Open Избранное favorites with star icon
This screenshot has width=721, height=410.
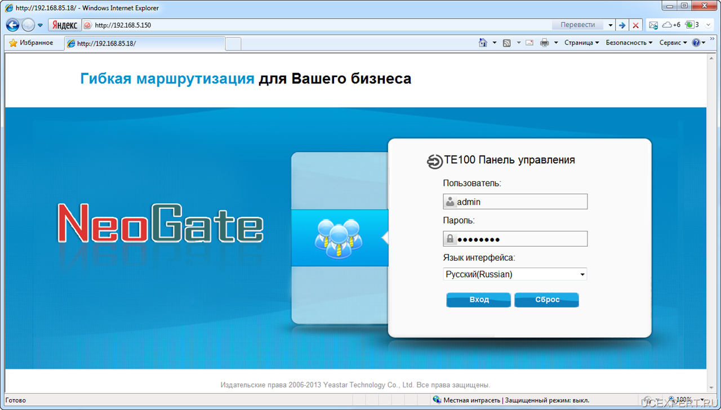click(x=31, y=43)
